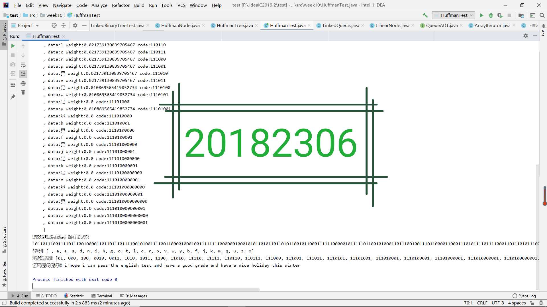Pin the Run tab with pushpin icon

(13, 97)
